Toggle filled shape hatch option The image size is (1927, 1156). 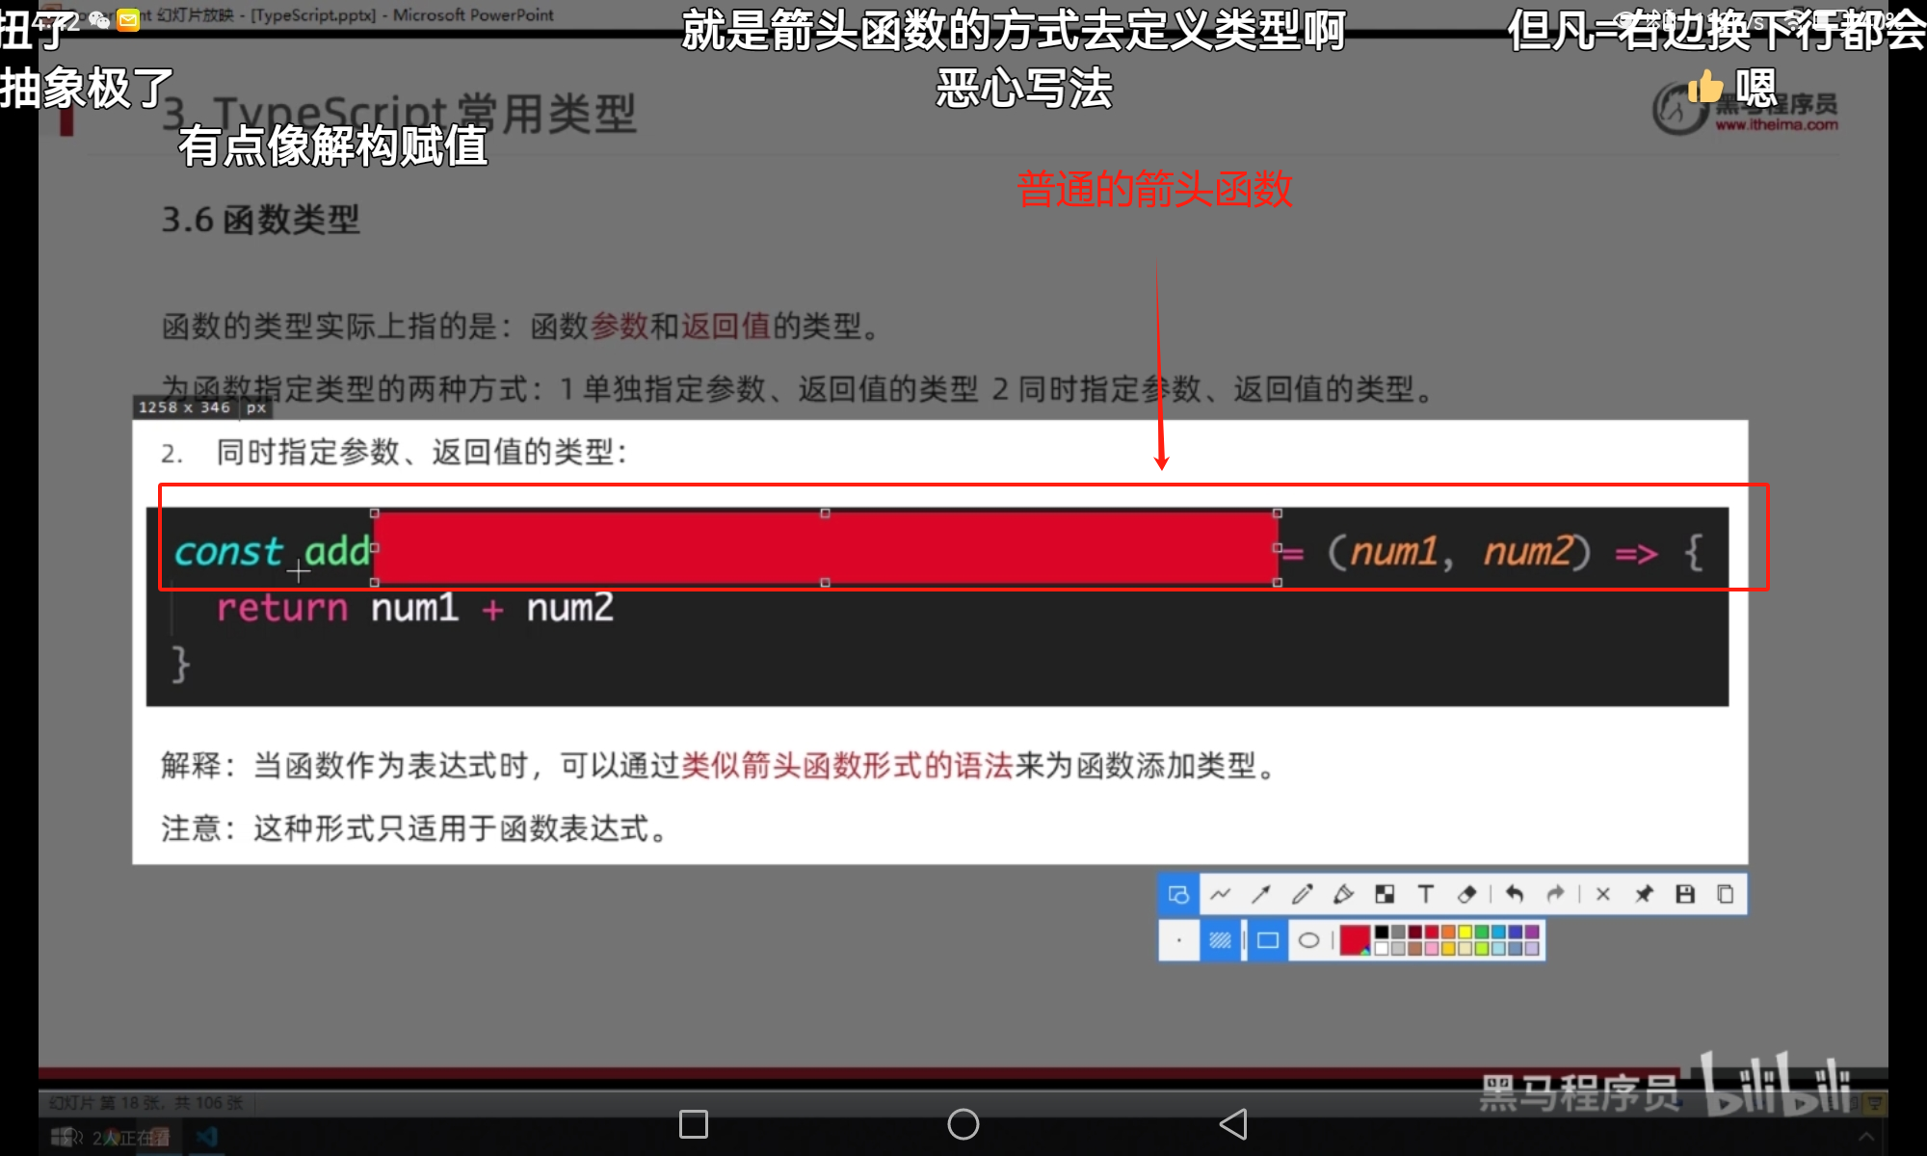1220,940
